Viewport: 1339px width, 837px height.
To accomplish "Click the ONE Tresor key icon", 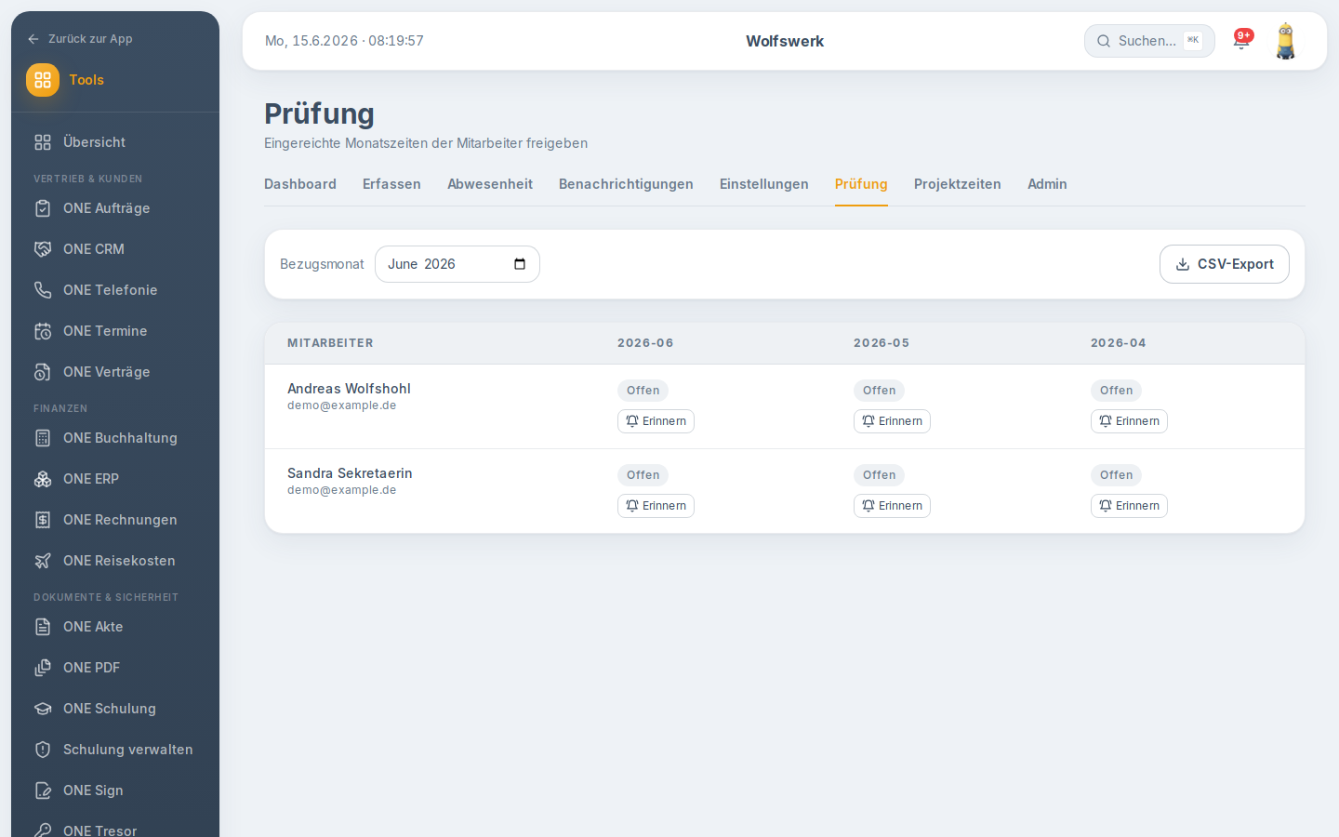I will tap(43, 830).
